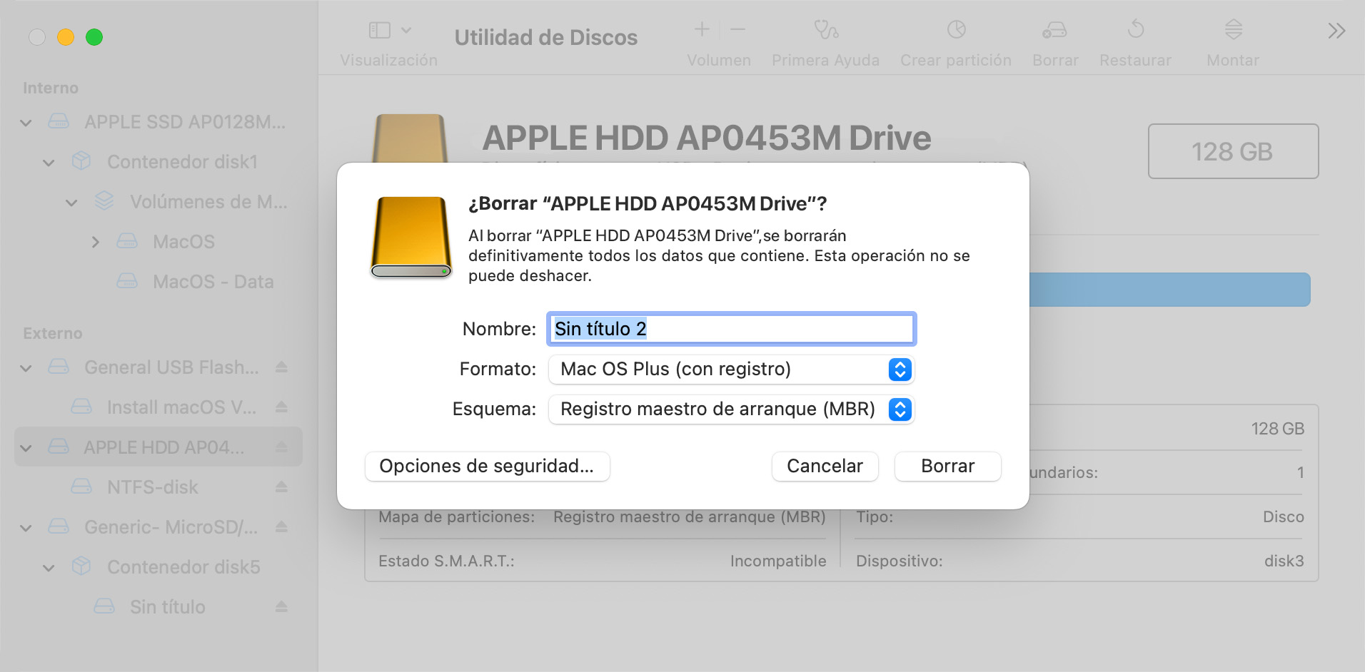Click the yellow minimize window button

(66, 37)
